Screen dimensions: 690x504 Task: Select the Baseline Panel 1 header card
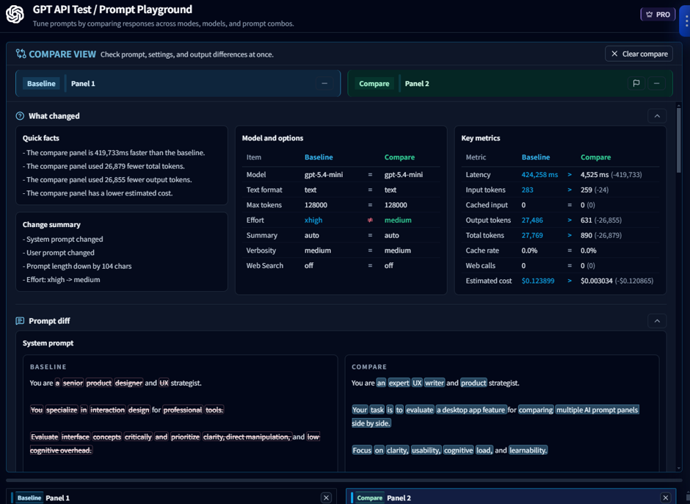click(176, 84)
